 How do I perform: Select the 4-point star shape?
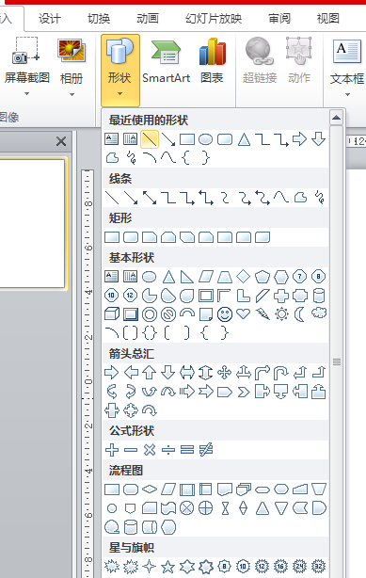(150, 566)
